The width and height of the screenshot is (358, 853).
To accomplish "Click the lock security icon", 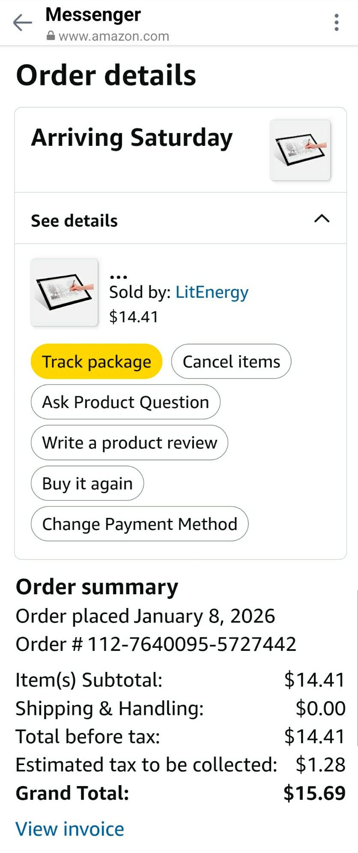I will 51,36.
